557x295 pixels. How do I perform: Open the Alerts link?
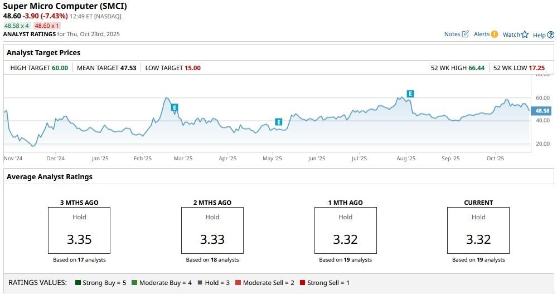[x=482, y=34]
